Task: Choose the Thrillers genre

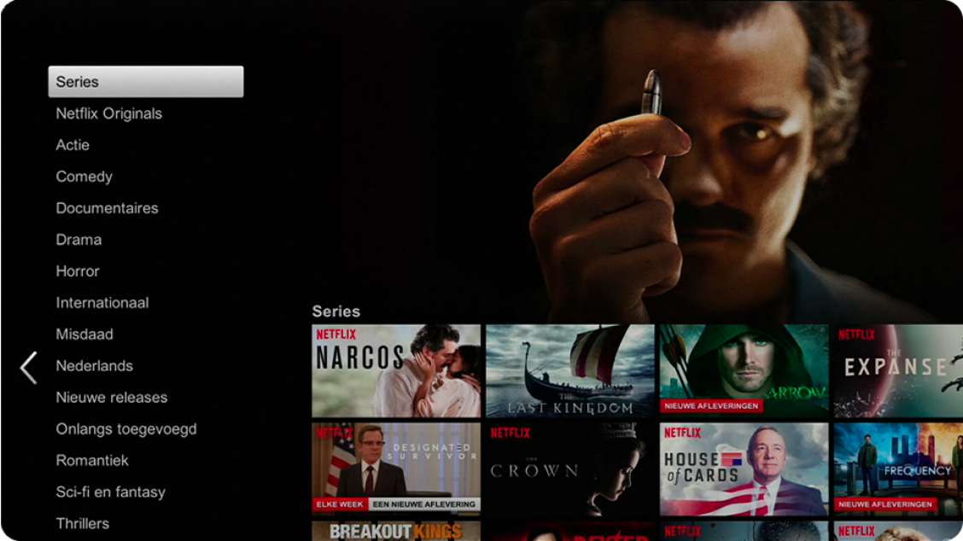Action: (x=82, y=524)
